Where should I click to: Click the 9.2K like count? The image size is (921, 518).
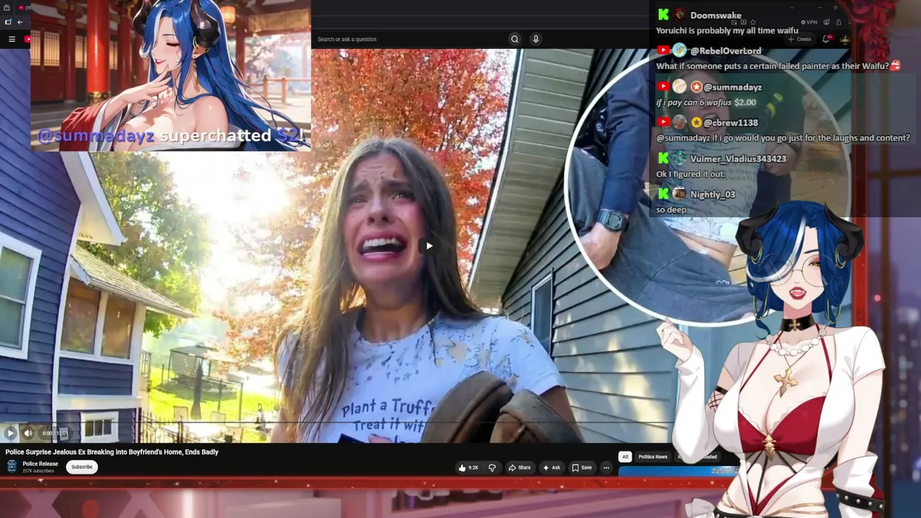pos(473,468)
